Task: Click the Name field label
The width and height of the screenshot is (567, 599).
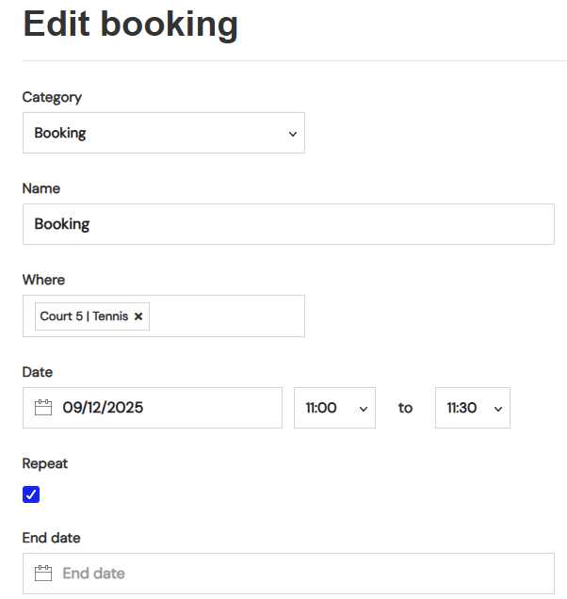Action: point(41,188)
